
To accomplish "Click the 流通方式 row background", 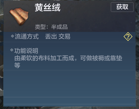I will pyautogui.click(x=69, y=37).
